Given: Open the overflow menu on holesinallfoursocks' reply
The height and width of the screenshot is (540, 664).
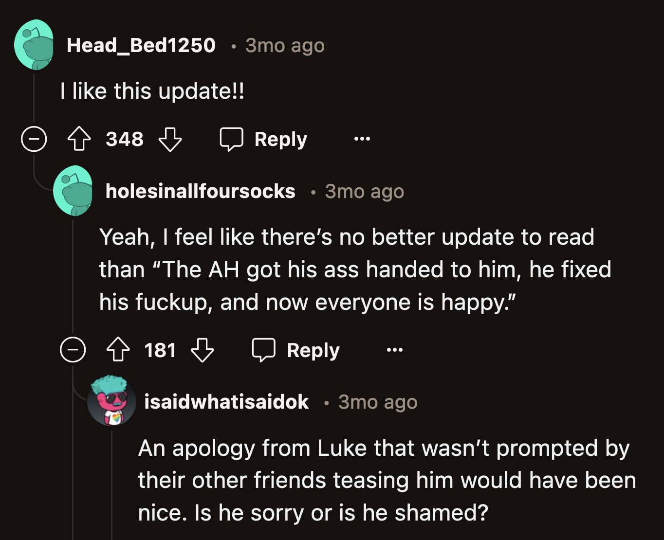Looking at the screenshot, I should (x=394, y=350).
